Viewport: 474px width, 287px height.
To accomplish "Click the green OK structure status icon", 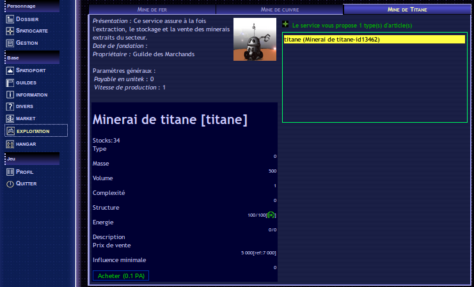I will click(x=271, y=215).
